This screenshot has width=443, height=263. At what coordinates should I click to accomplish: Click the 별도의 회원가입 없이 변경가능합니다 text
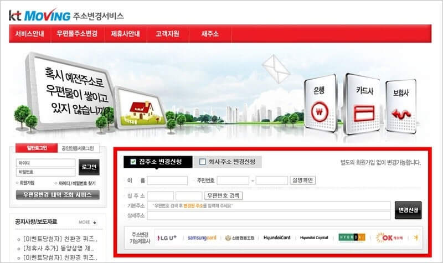pos(380,162)
